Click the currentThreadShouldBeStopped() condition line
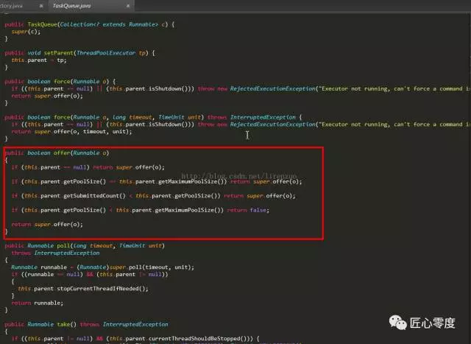This screenshot has height=344, width=471. click(x=135, y=339)
